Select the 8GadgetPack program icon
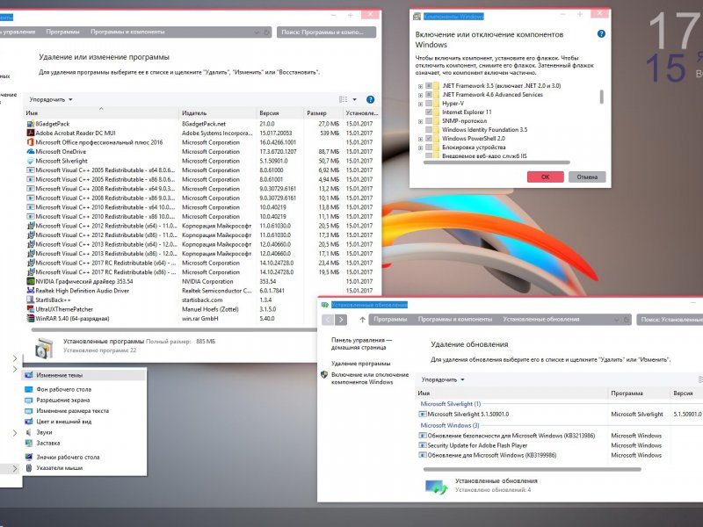This screenshot has height=527, width=703. [31, 124]
